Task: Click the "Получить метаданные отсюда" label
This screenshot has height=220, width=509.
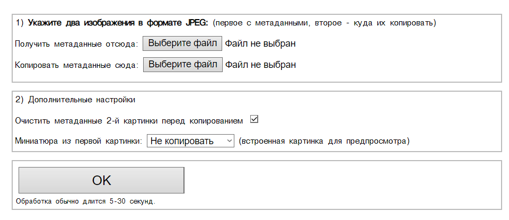Action: pyautogui.click(x=76, y=44)
